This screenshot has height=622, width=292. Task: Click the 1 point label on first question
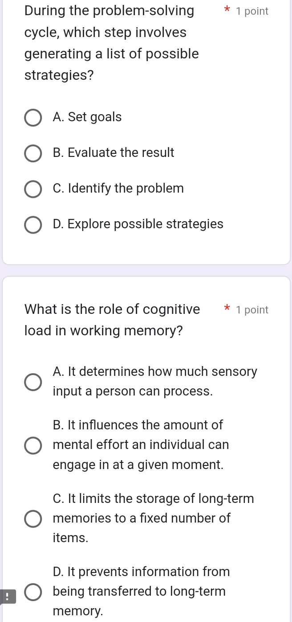[x=252, y=11]
